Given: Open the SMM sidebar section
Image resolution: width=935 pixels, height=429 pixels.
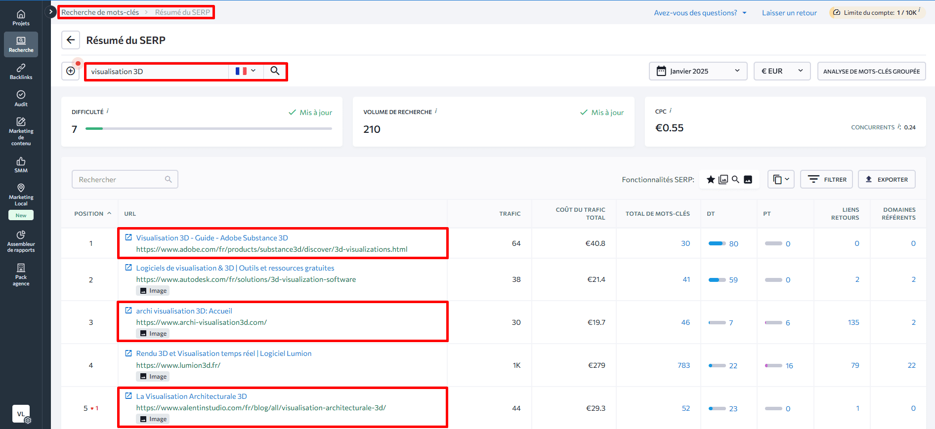Looking at the screenshot, I should click(x=21, y=165).
